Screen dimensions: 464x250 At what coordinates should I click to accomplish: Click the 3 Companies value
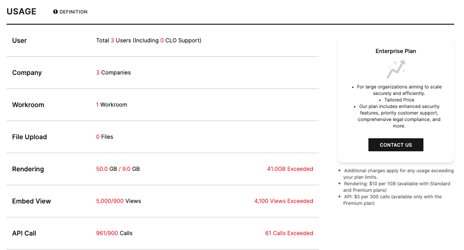pyautogui.click(x=113, y=73)
